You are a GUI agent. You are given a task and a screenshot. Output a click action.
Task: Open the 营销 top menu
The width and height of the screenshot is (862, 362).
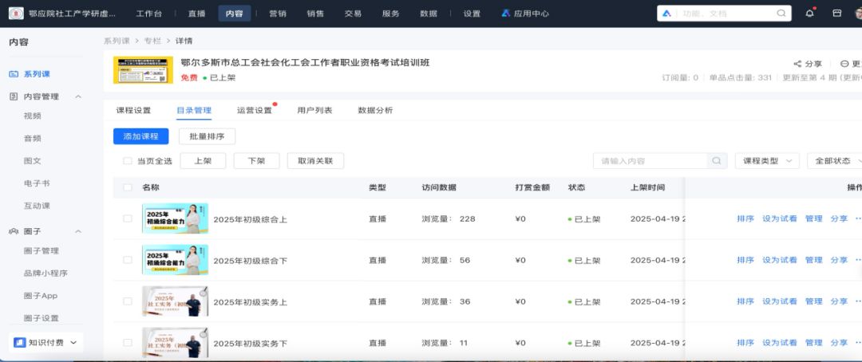coord(278,14)
